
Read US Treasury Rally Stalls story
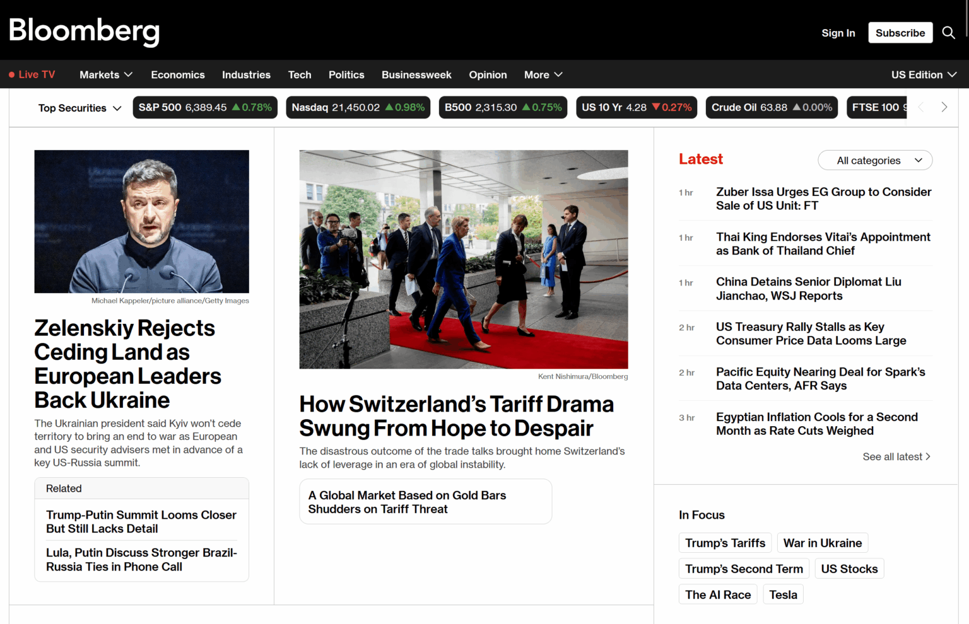pyautogui.click(x=811, y=334)
